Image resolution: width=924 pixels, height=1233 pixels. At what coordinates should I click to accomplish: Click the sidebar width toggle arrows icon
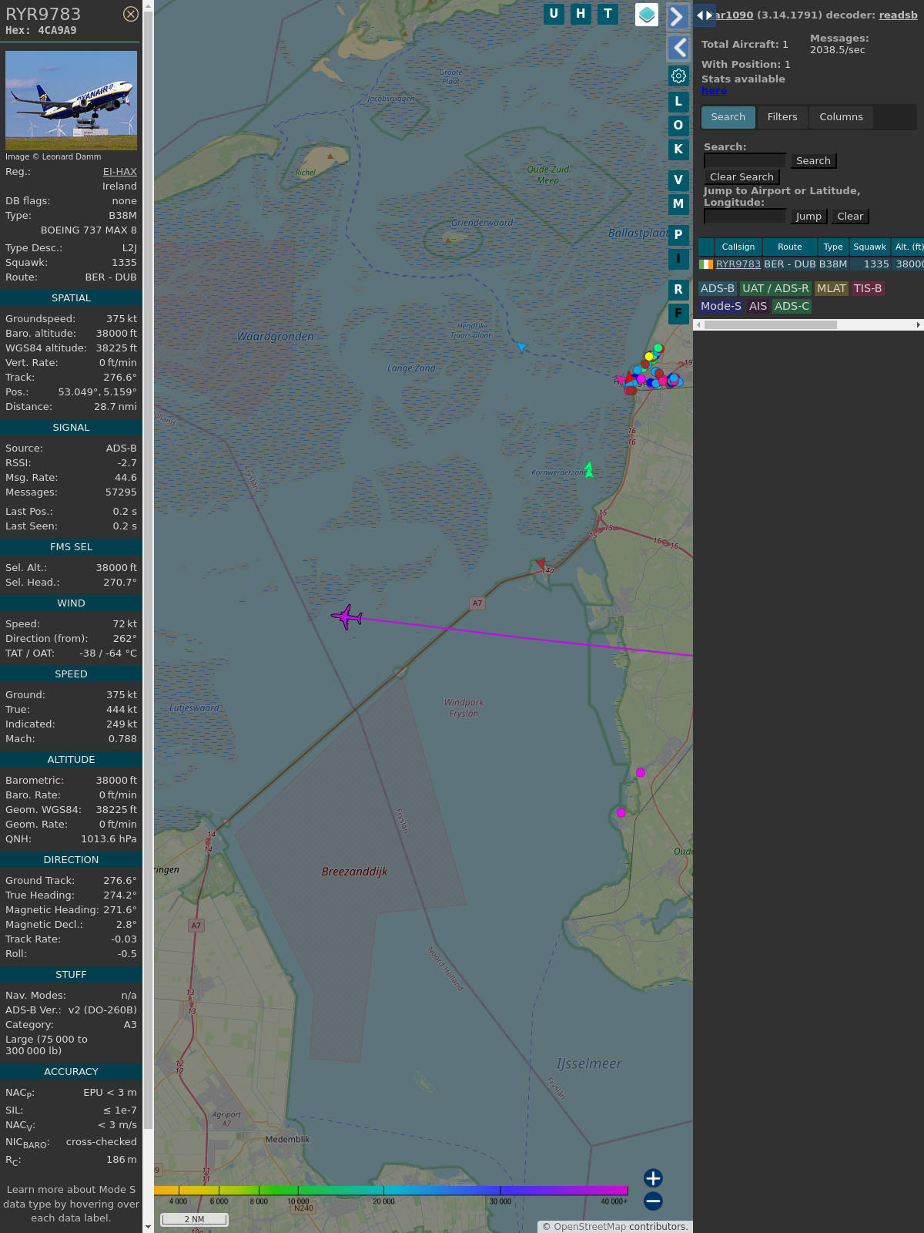[x=705, y=15]
